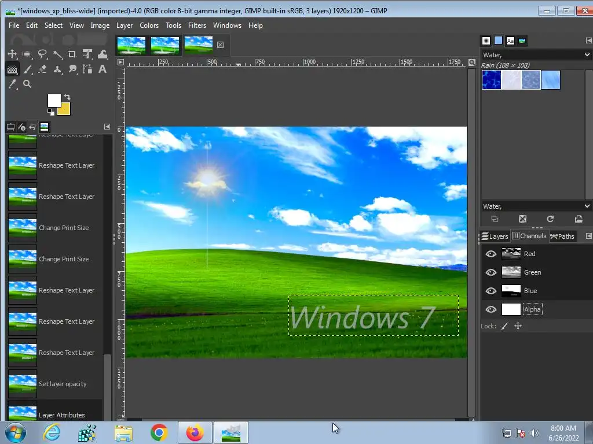593x444 pixels.
Task: Open the File menu
Action: tap(14, 25)
